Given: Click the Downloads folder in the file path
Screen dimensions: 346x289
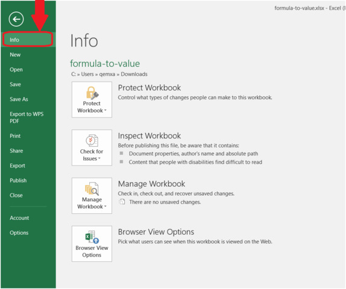Looking at the screenshot, I should tap(134, 74).
